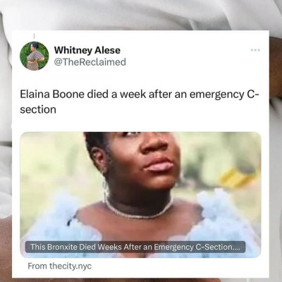Click the green foliage in the avatar picture
The width and height of the screenshot is (282, 282).
(x=25, y=55)
